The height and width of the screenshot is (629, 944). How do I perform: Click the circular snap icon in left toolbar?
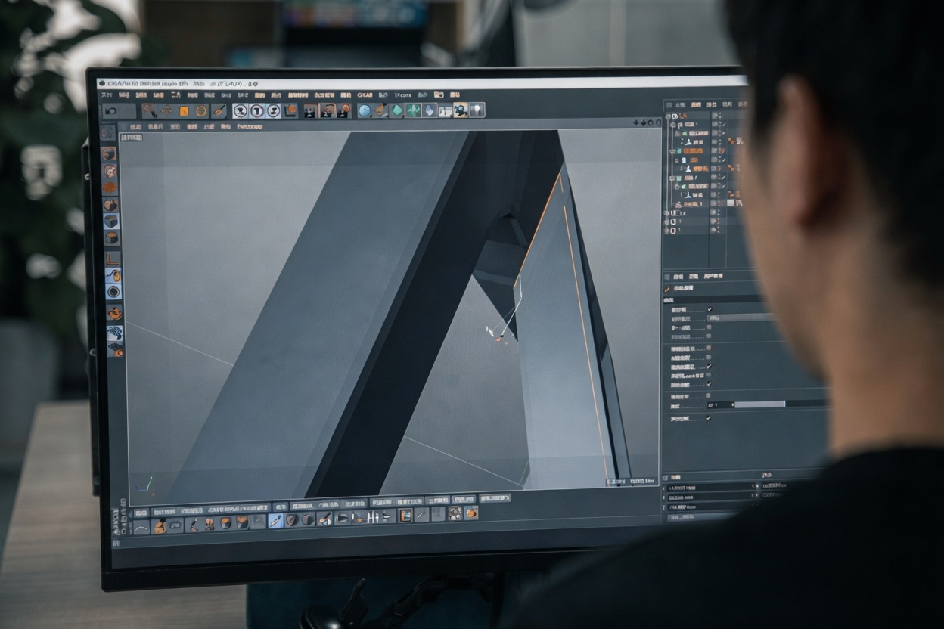point(113,292)
